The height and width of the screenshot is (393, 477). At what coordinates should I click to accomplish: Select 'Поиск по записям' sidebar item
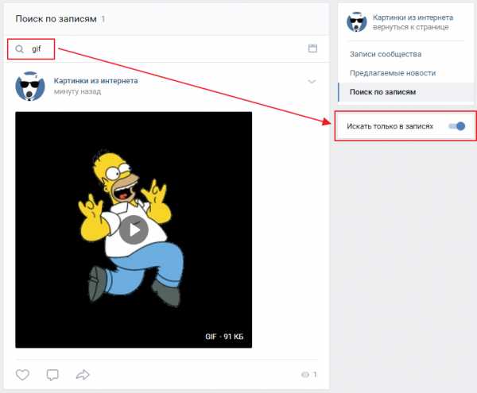(405, 92)
